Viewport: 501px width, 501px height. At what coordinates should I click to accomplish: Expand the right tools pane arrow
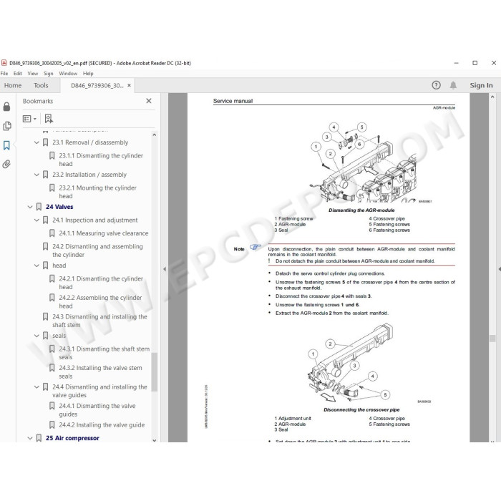click(x=499, y=269)
